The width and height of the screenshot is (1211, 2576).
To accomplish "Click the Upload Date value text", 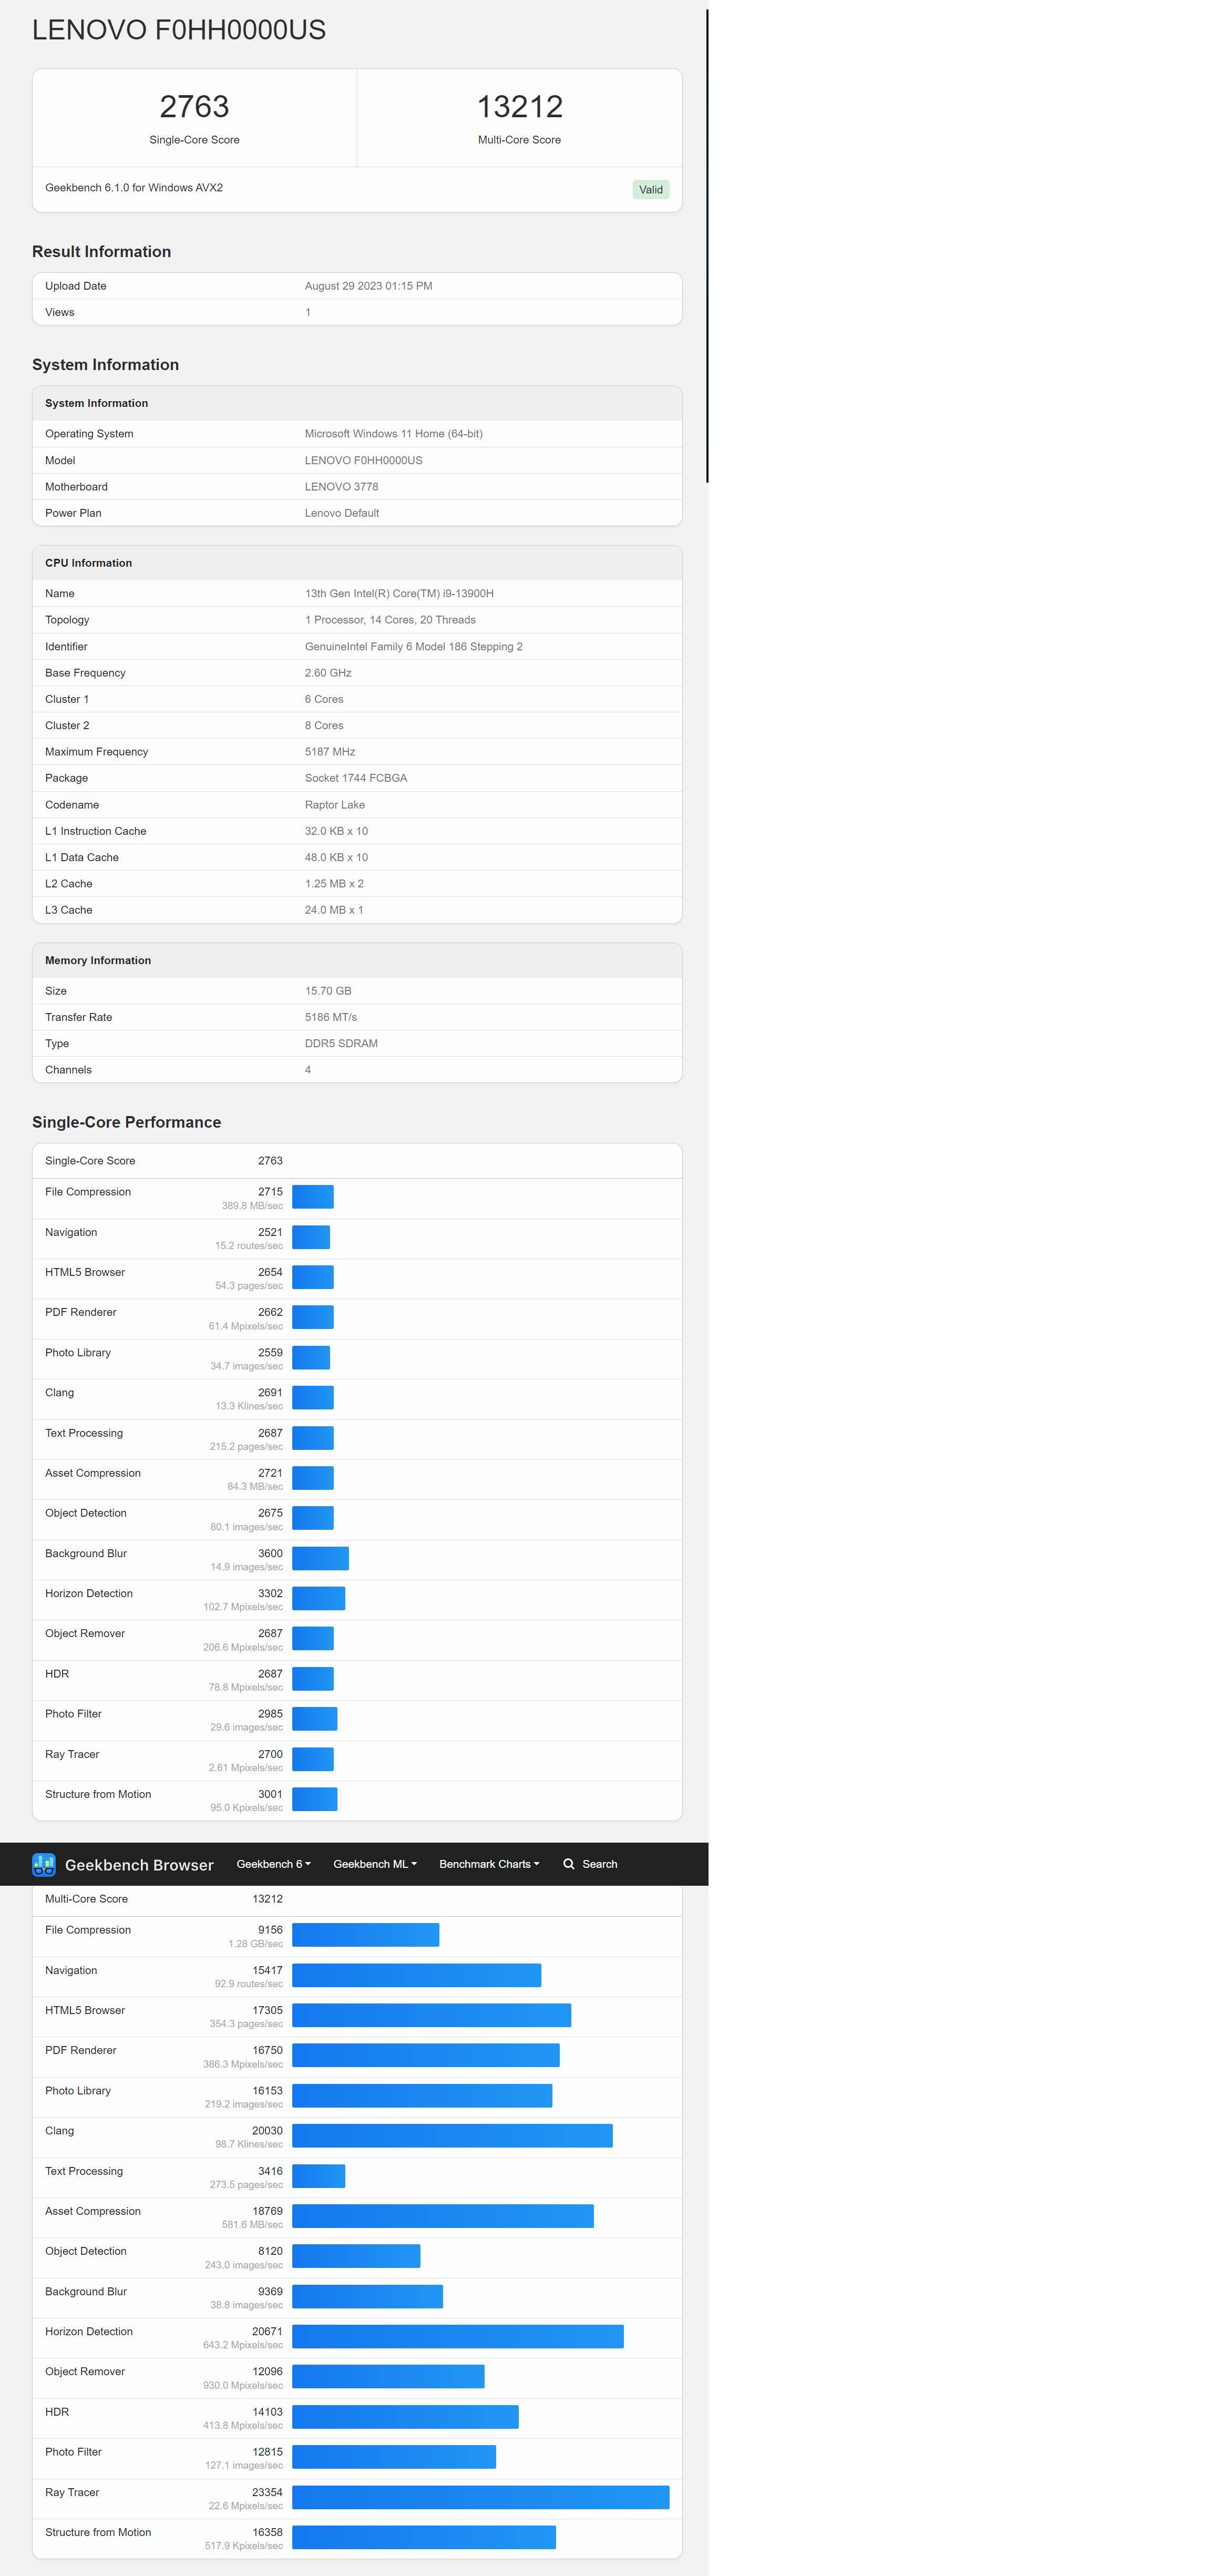I will tap(368, 286).
